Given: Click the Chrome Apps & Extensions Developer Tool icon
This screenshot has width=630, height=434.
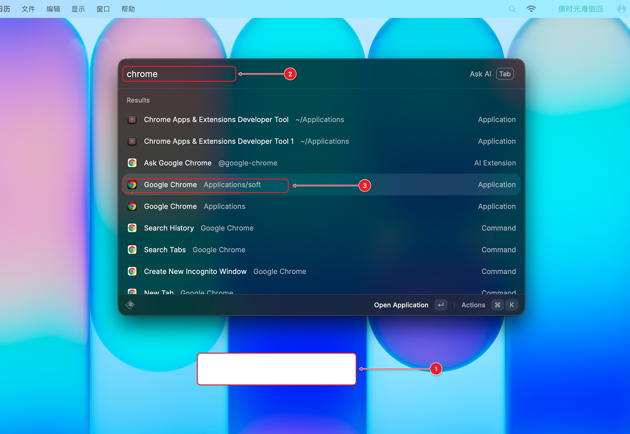Looking at the screenshot, I should 132,119.
